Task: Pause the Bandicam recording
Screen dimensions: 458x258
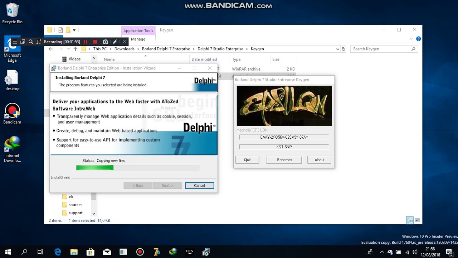Action: [x=86, y=42]
